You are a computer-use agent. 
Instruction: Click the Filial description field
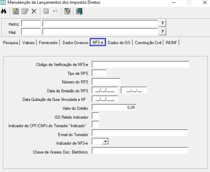tap(100, 31)
